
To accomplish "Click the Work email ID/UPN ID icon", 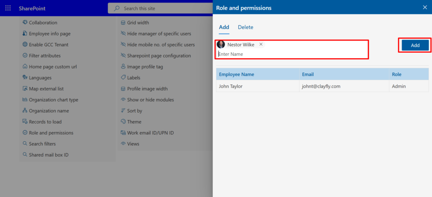I will 123,133.
